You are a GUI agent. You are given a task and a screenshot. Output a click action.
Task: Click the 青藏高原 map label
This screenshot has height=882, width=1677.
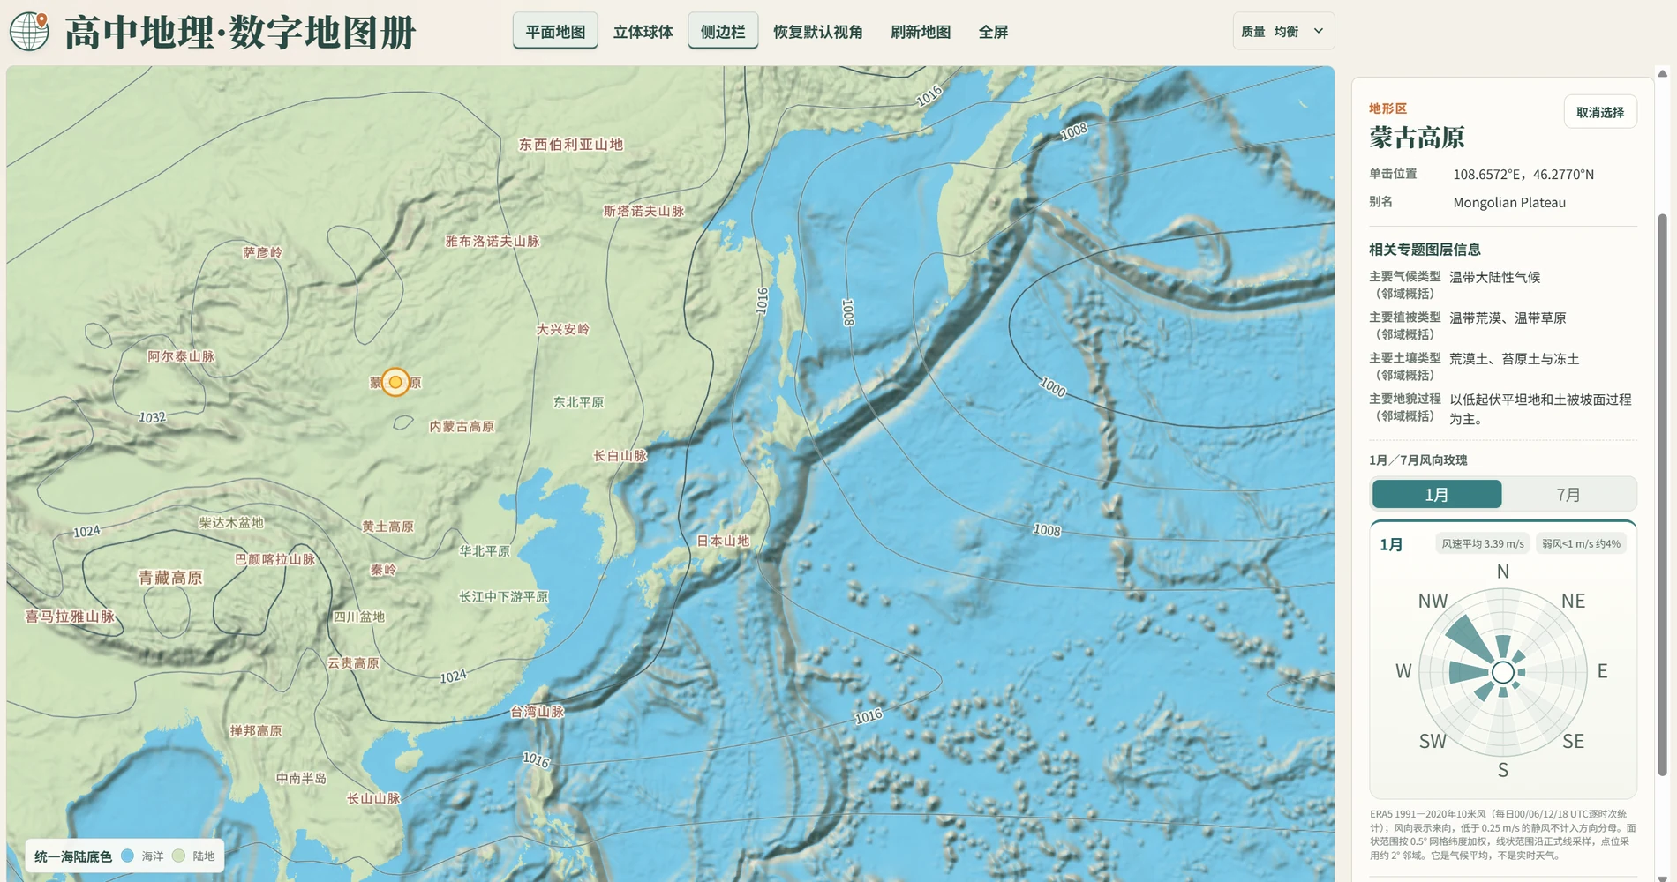coord(170,578)
